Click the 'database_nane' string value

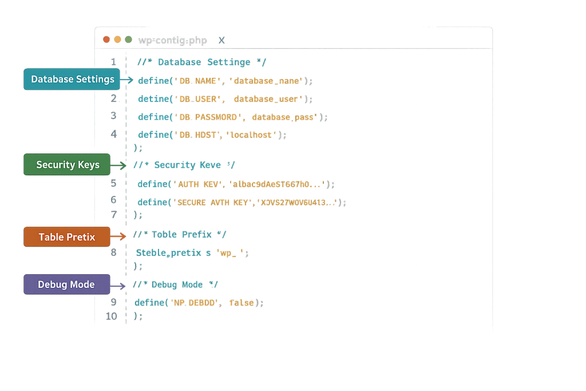point(266,81)
